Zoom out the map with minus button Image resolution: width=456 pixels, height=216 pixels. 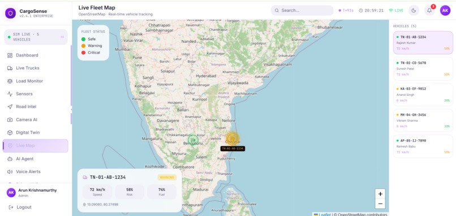pos(380,204)
